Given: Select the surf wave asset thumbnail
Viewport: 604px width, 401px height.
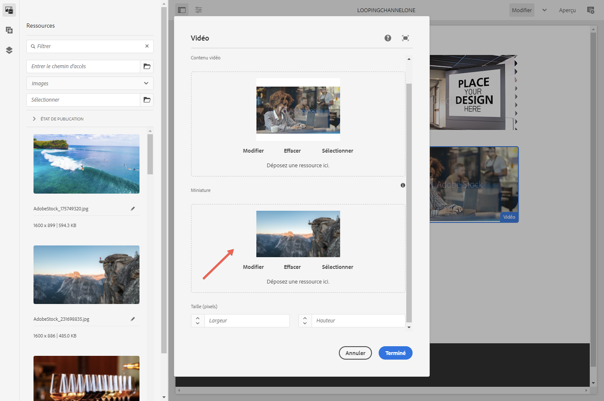Looking at the screenshot, I should tap(86, 164).
